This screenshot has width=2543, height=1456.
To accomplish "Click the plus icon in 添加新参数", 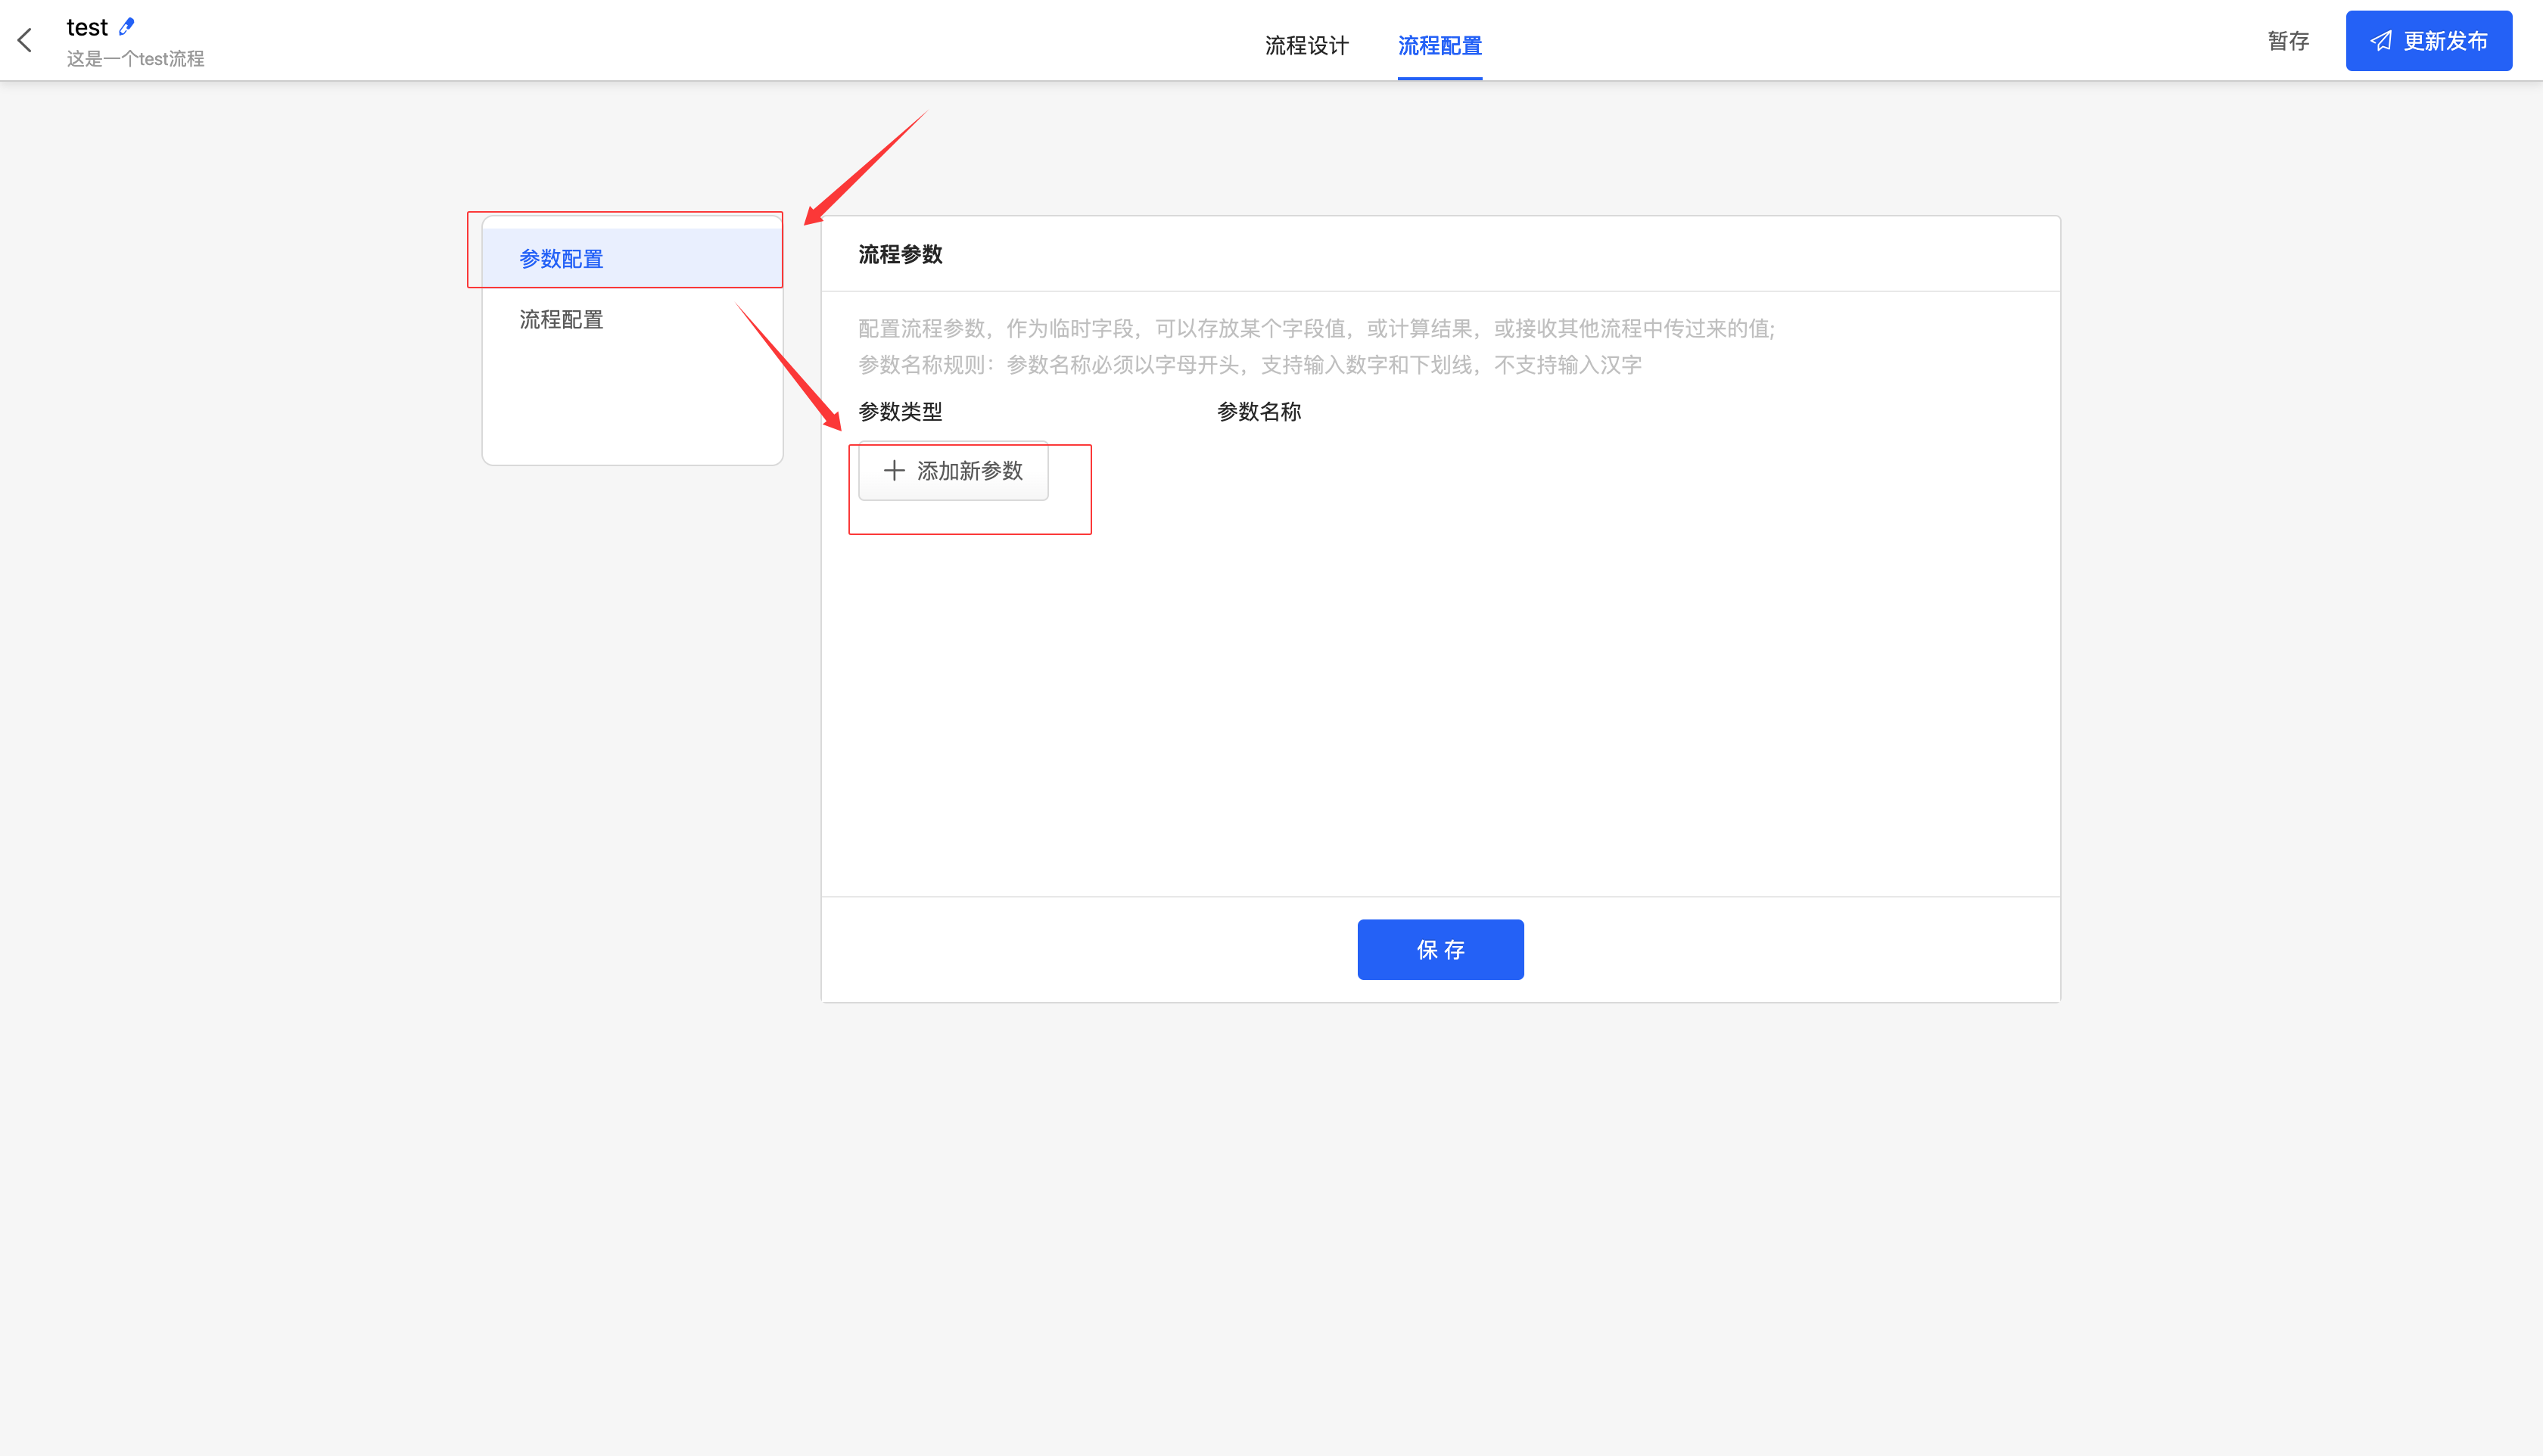I will (894, 470).
